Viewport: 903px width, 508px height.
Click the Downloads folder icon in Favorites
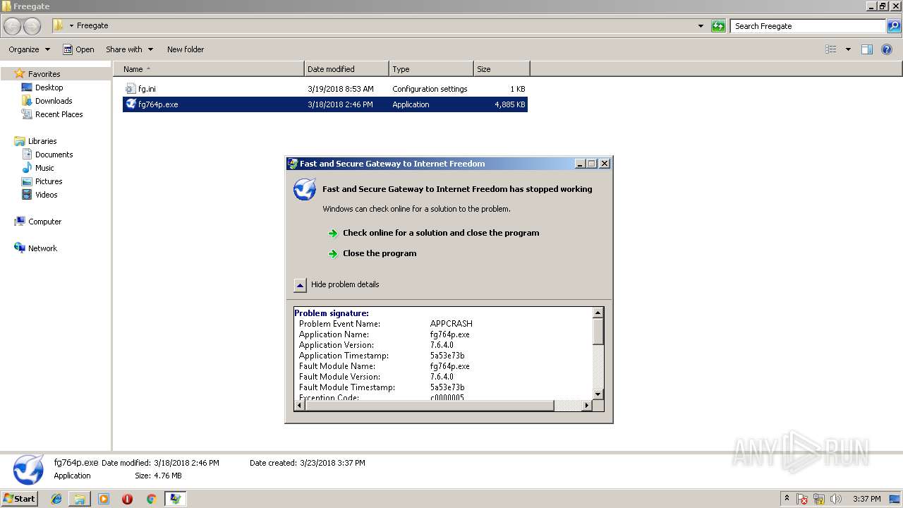27,101
